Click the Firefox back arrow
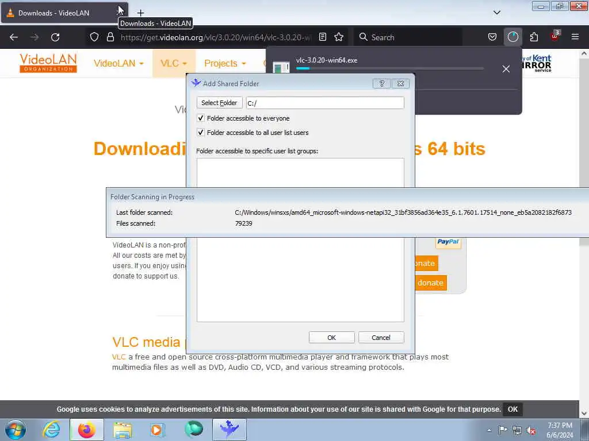This screenshot has width=589, height=441. tap(14, 37)
